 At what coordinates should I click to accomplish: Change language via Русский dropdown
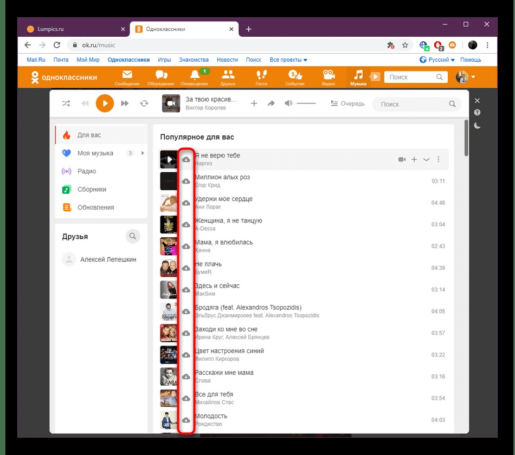click(x=437, y=60)
